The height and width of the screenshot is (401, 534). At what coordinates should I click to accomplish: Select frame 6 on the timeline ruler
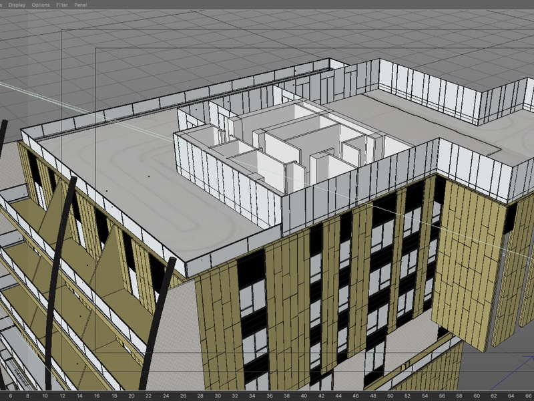[x=10, y=396]
